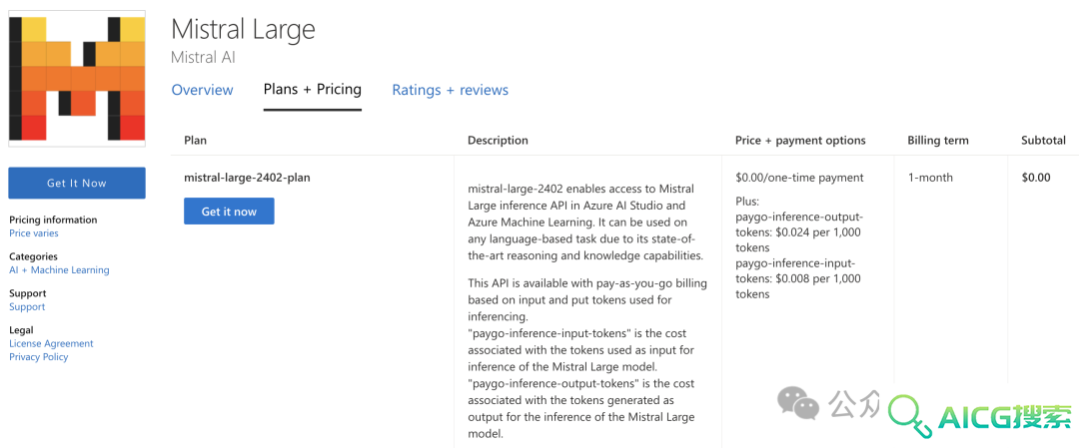Click the sidebar Get It Now button
This screenshot has height=448, width=1079.
click(x=77, y=183)
